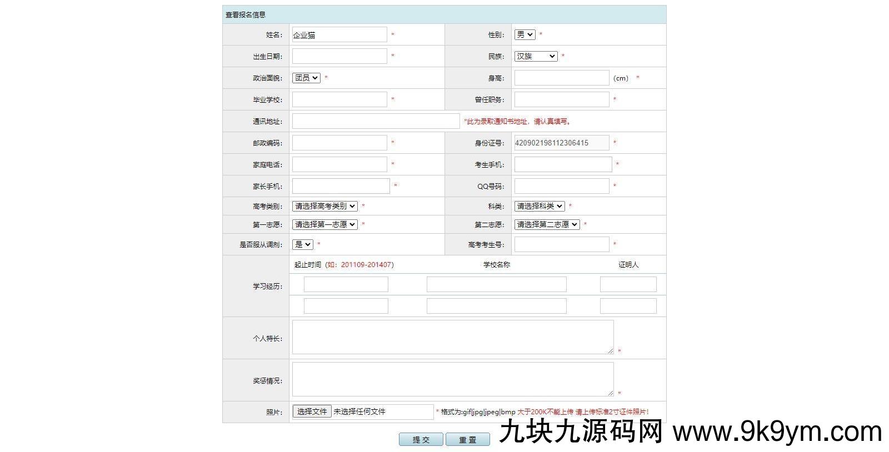Expand the 民族 ethnicity dropdown
The width and height of the screenshot is (889, 452).
coord(536,56)
